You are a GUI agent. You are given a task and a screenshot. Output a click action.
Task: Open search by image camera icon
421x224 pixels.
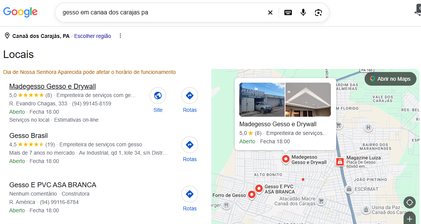pos(318,13)
